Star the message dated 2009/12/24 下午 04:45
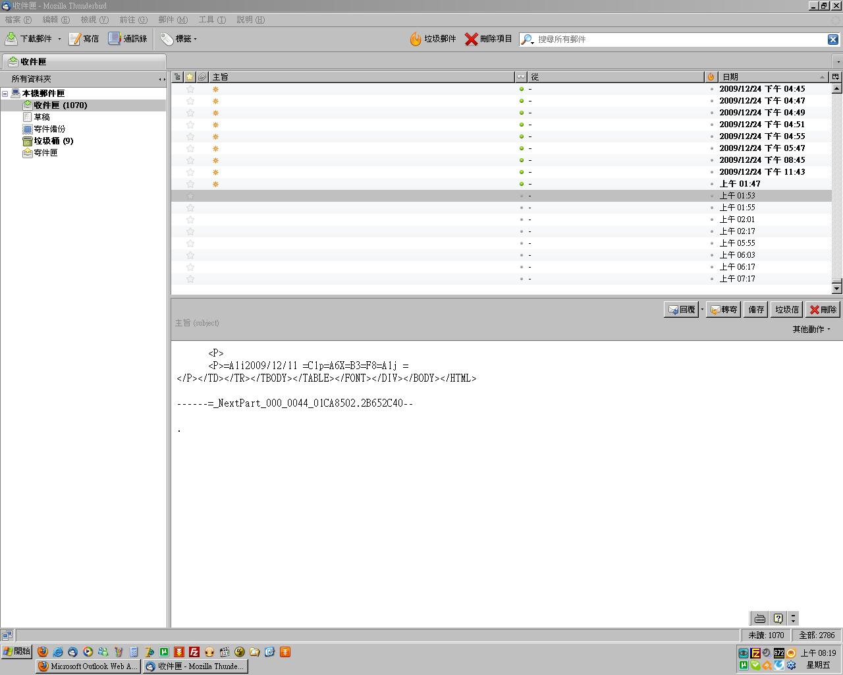Viewport: 843px width, 675px height. pyautogui.click(x=190, y=89)
